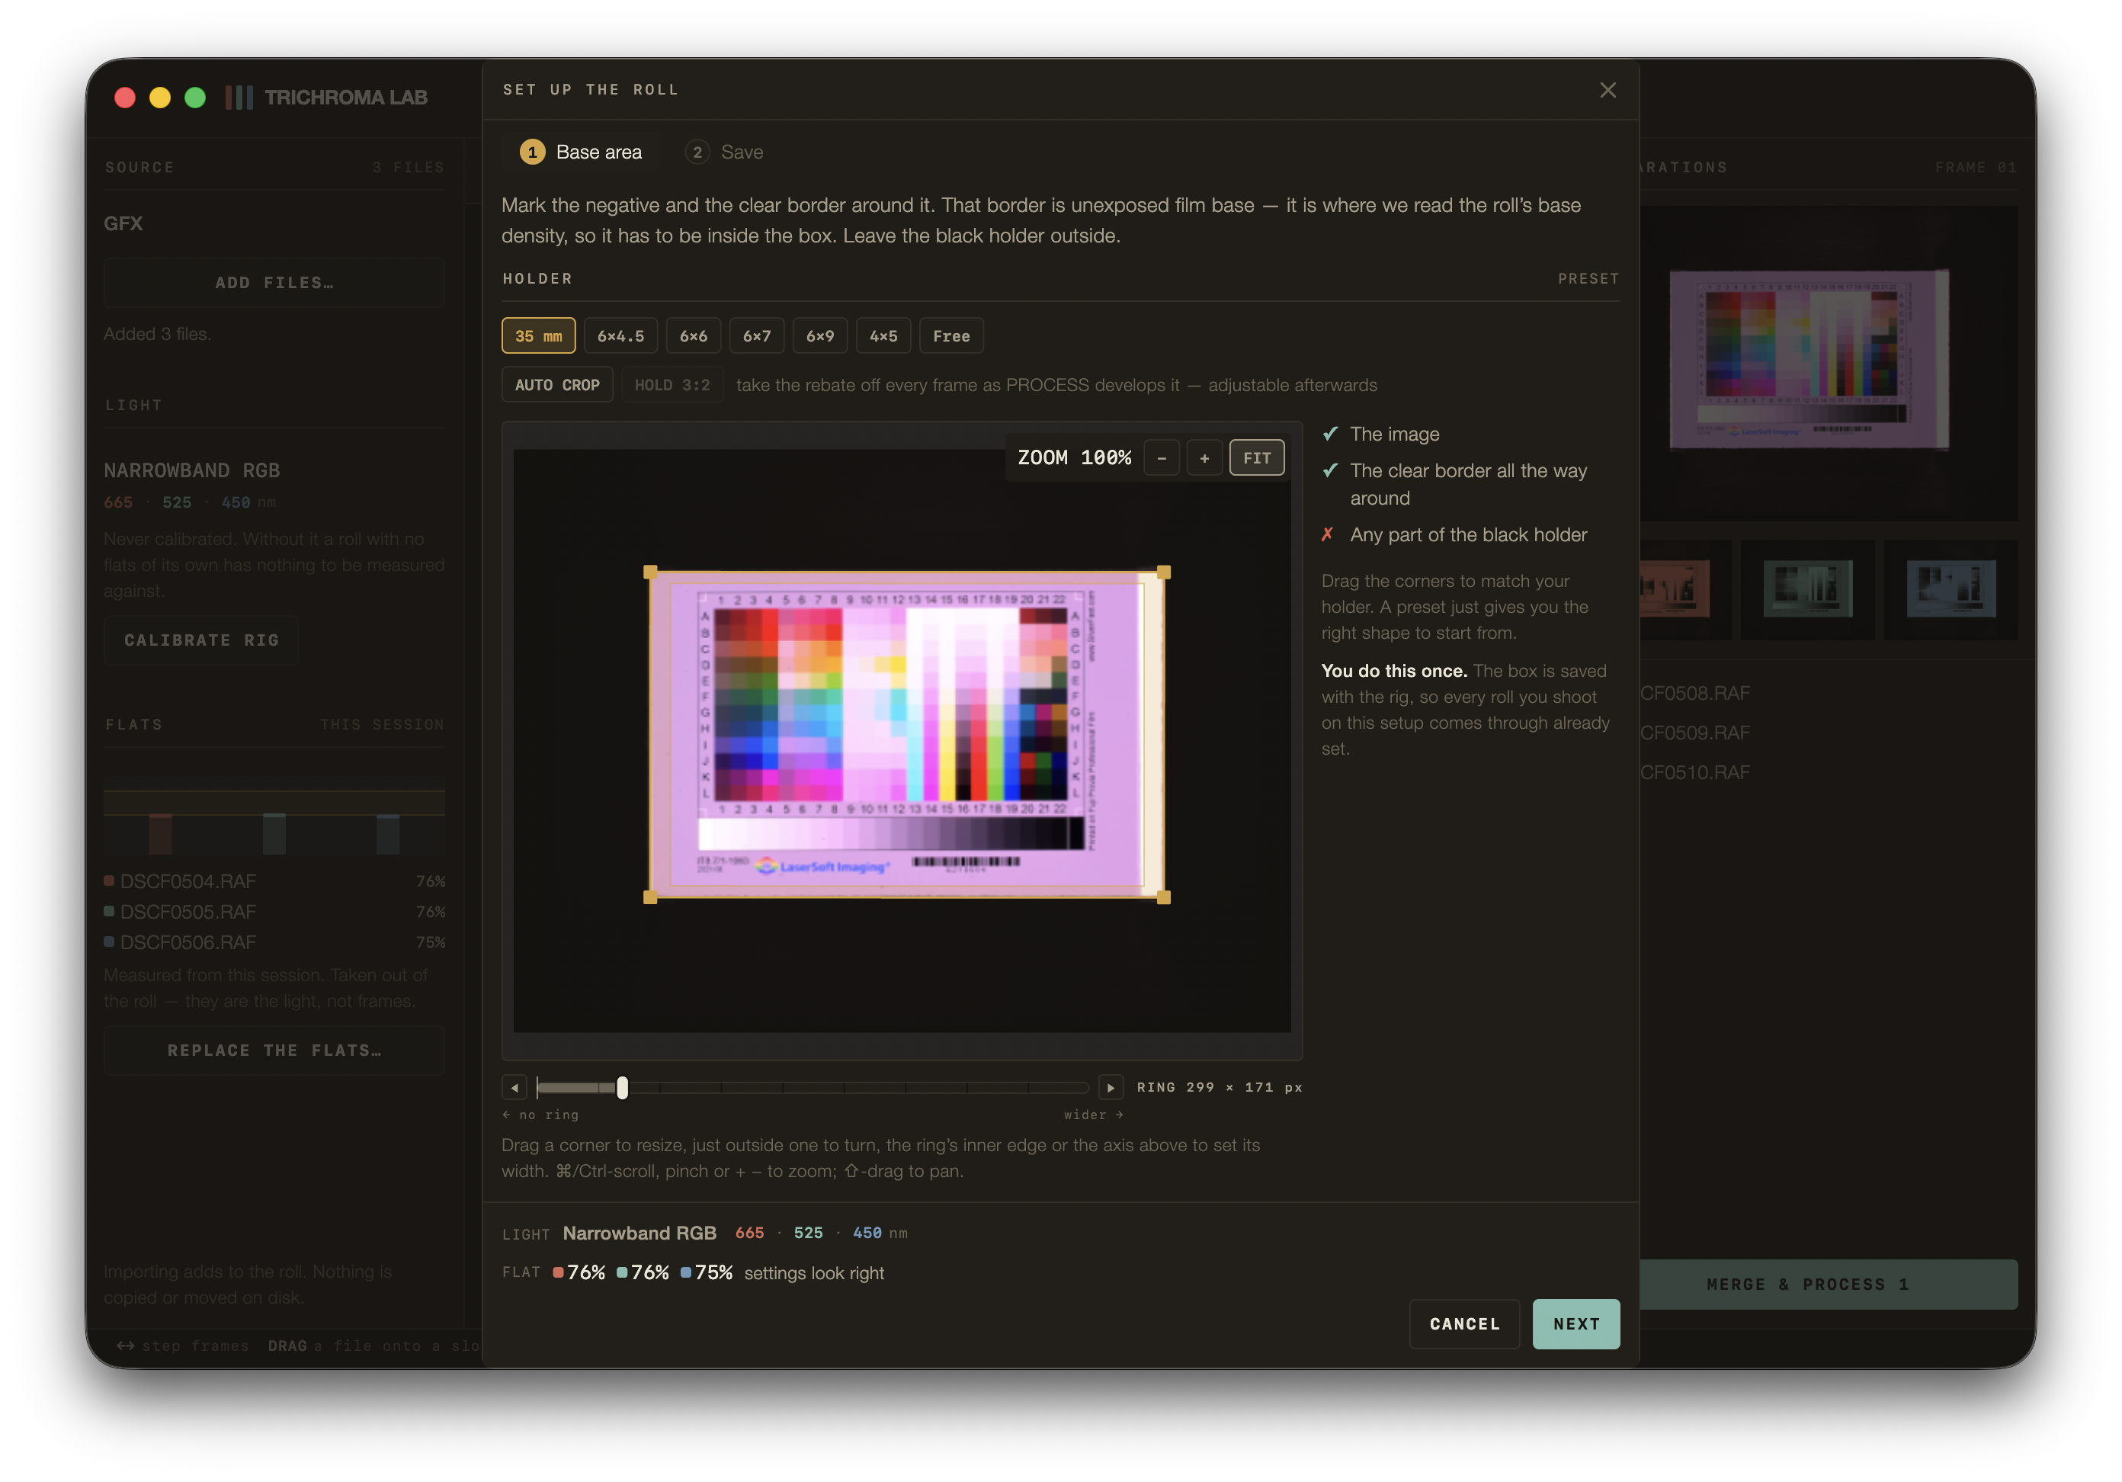Screen dimensions: 2122x1482
Task: Select the 4×5 holder preset
Action: coord(883,335)
